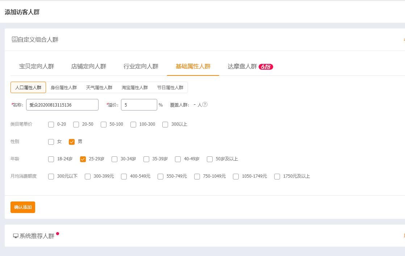Check the 1750元及以上 consumption checkbox
The width and height of the screenshot is (405, 256).
coord(277,176)
